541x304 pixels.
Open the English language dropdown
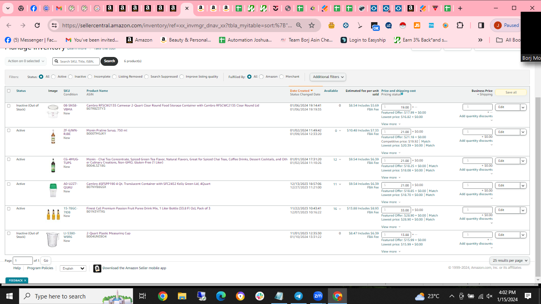73,268
